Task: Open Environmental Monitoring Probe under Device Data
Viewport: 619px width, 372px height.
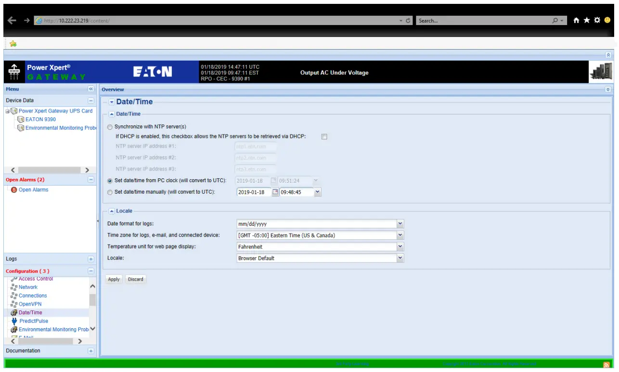Action: pos(61,128)
